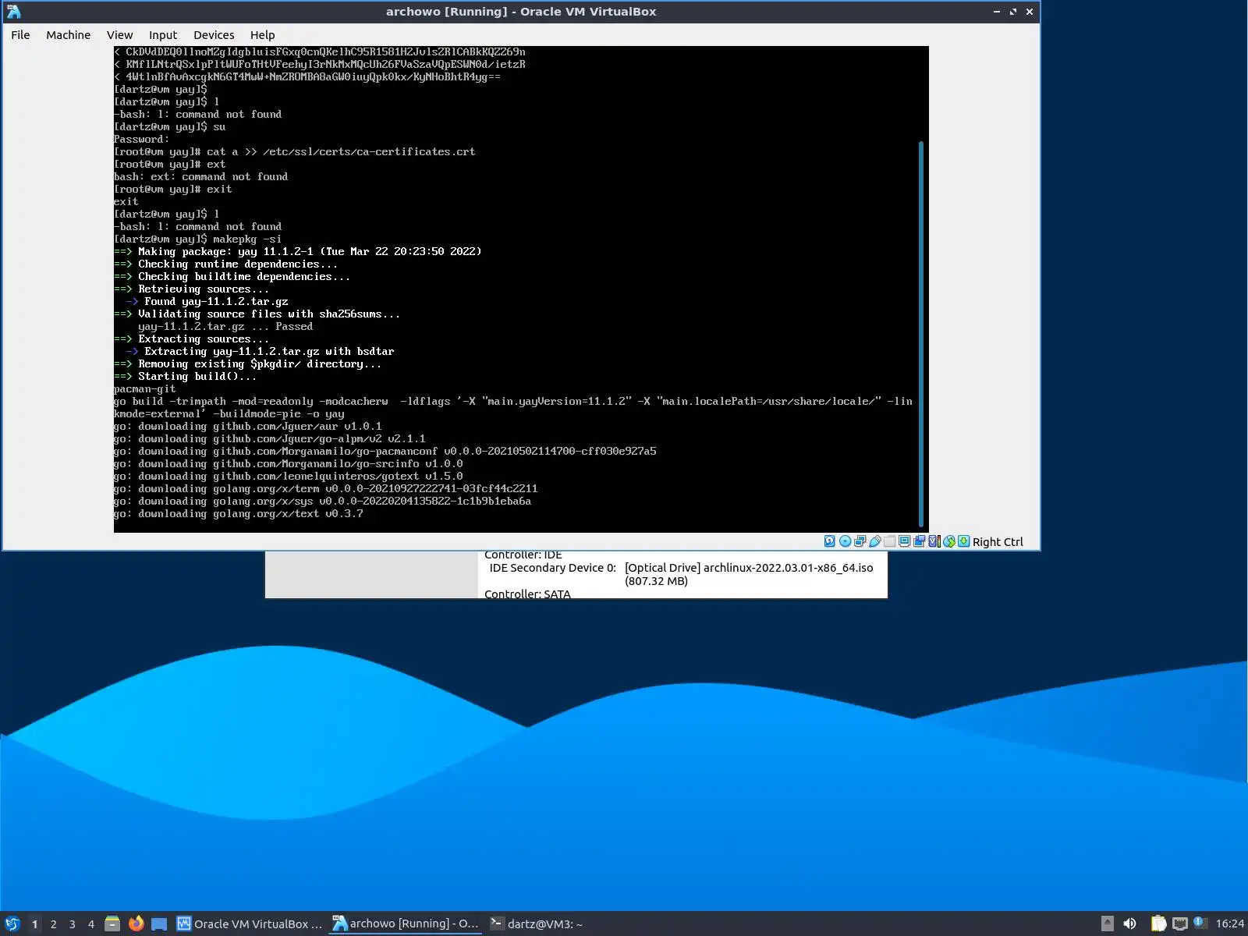The image size is (1248, 936).
Task: Open the File menu
Action: tap(20, 35)
